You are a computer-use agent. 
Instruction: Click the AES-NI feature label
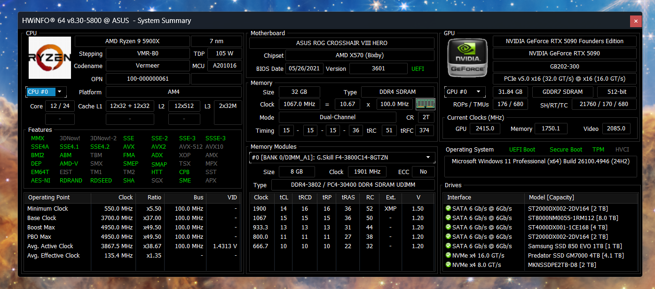click(40, 181)
